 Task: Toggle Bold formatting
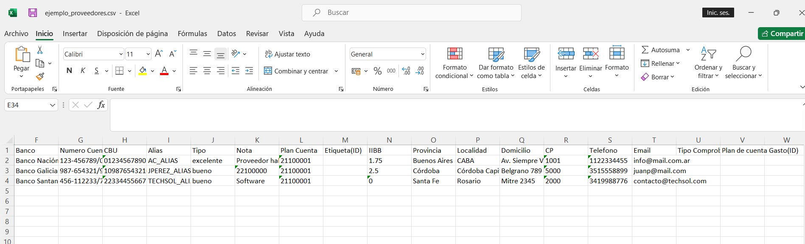click(69, 71)
